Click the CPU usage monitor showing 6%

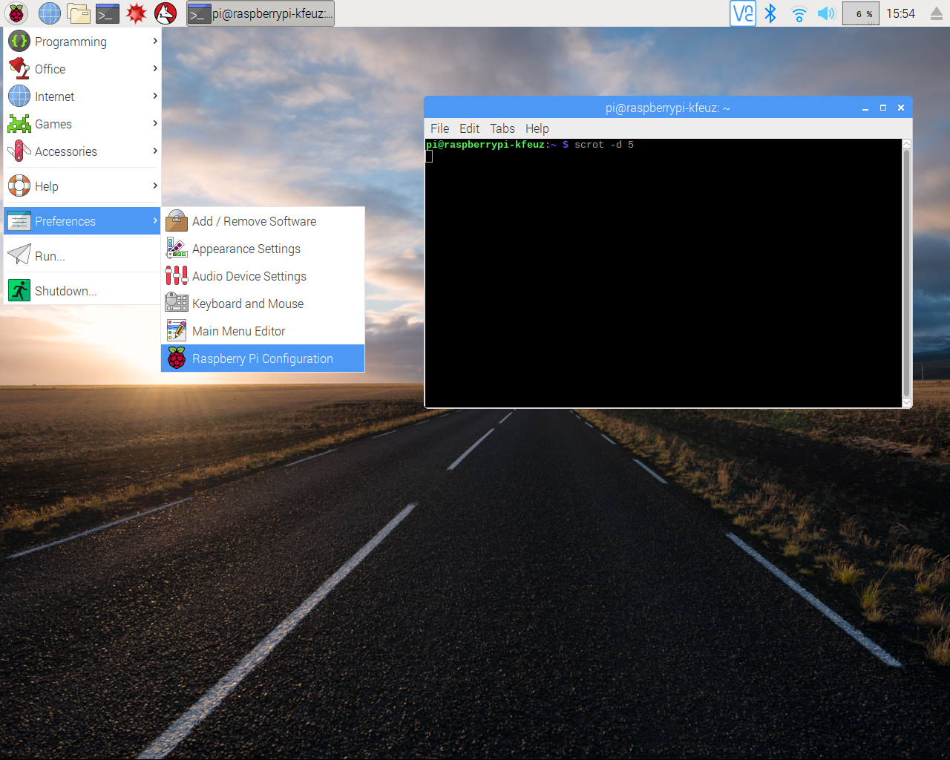pos(861,13)
